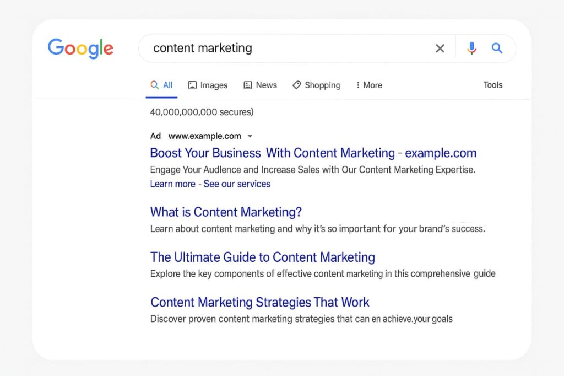Viewport: 564px width, 376px height.
Task: Click the three-dot More icon
Action: point(358,85)
